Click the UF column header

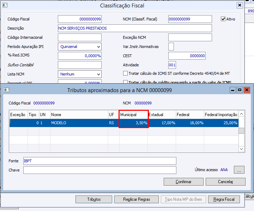(114, 115)
